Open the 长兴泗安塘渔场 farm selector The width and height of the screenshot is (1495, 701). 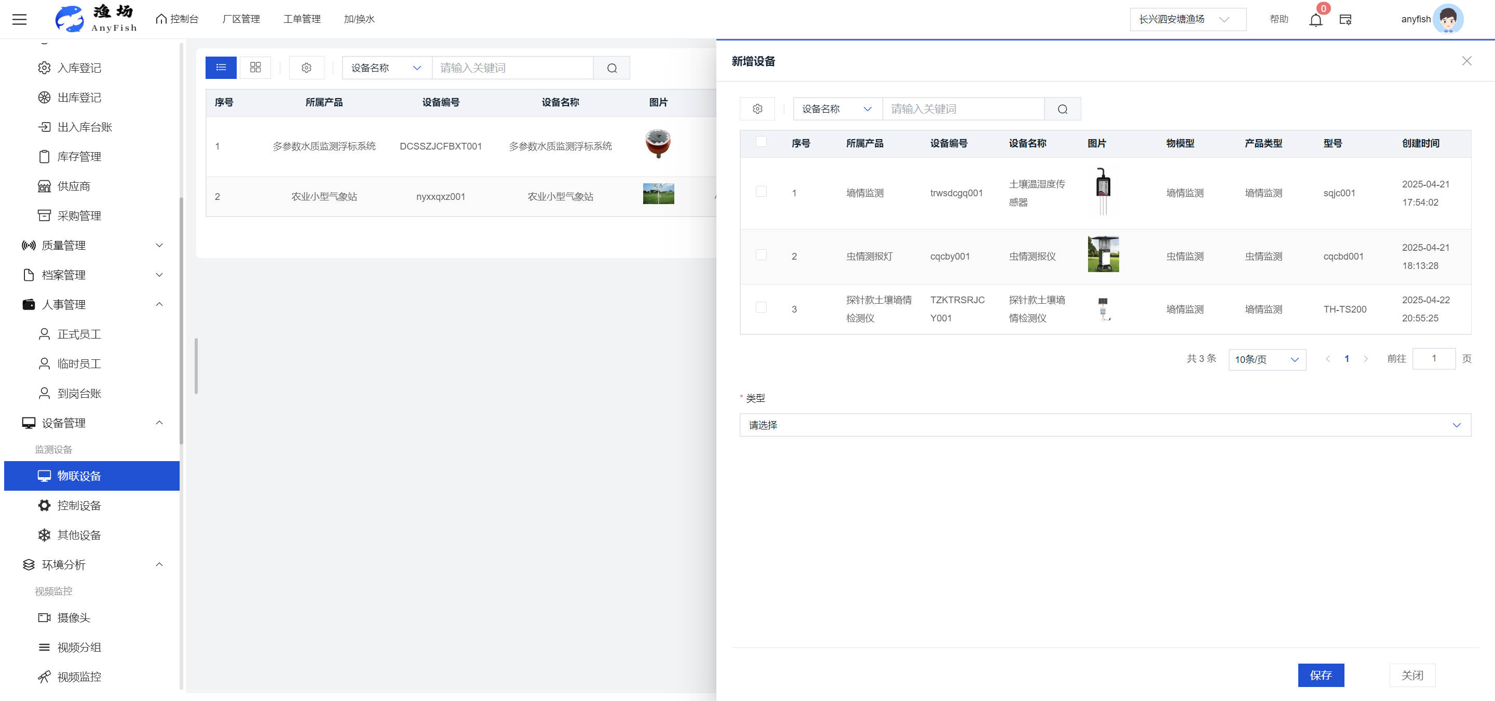click(1187, 20)
